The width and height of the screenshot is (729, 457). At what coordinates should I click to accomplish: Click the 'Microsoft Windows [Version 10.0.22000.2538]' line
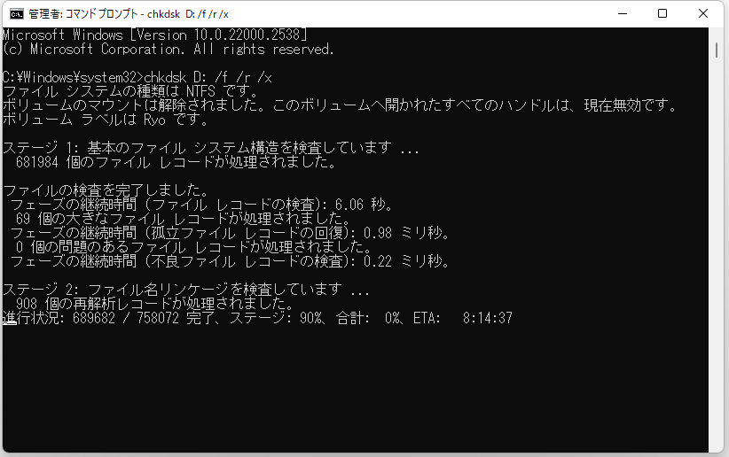[x=155, y=35]
